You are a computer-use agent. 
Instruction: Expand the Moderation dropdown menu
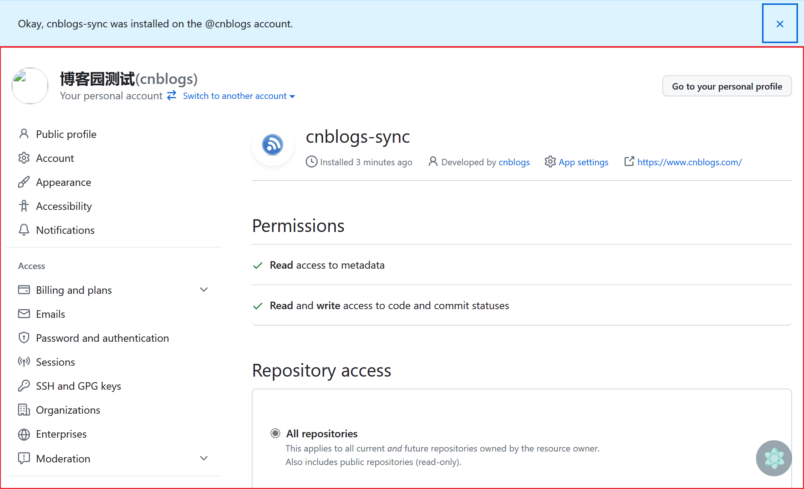tap(204, 459)
